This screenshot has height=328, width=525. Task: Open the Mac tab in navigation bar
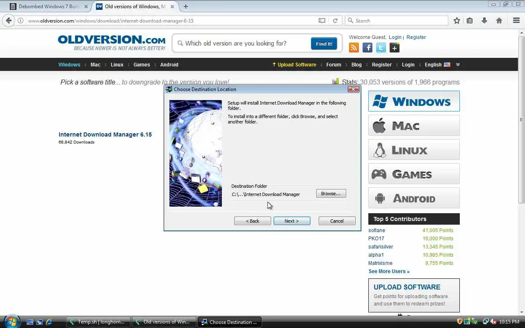point(96,65)
